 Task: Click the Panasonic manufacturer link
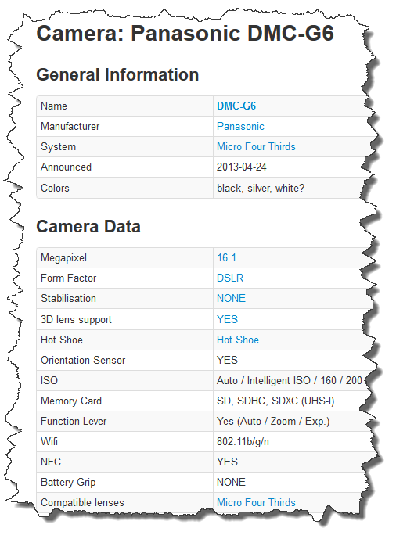tap(240, 126)
